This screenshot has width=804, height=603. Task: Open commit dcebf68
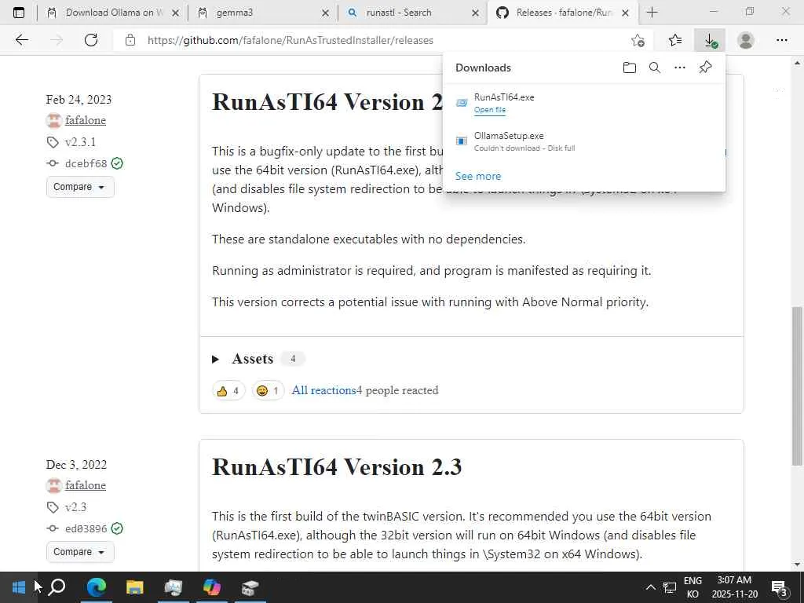(86, 163)
